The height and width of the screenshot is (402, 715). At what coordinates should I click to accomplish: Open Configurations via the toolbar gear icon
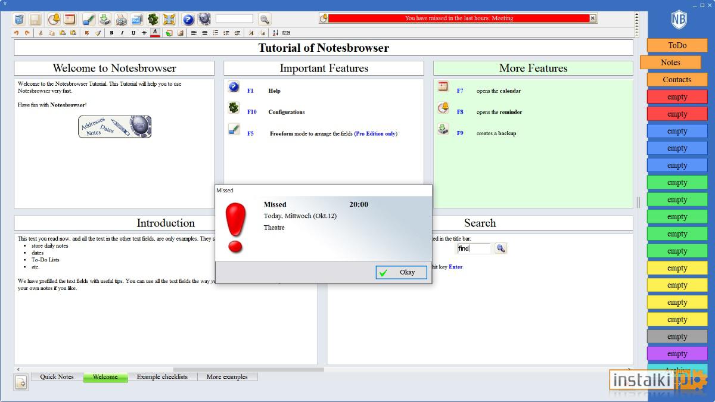coord(153,19)
